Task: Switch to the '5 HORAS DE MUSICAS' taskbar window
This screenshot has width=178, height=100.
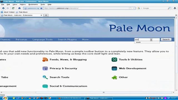Action: (70, 98)
